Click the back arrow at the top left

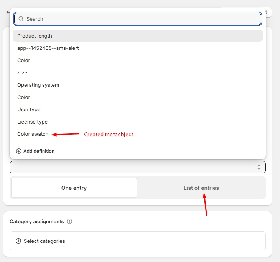coord(7,12)
